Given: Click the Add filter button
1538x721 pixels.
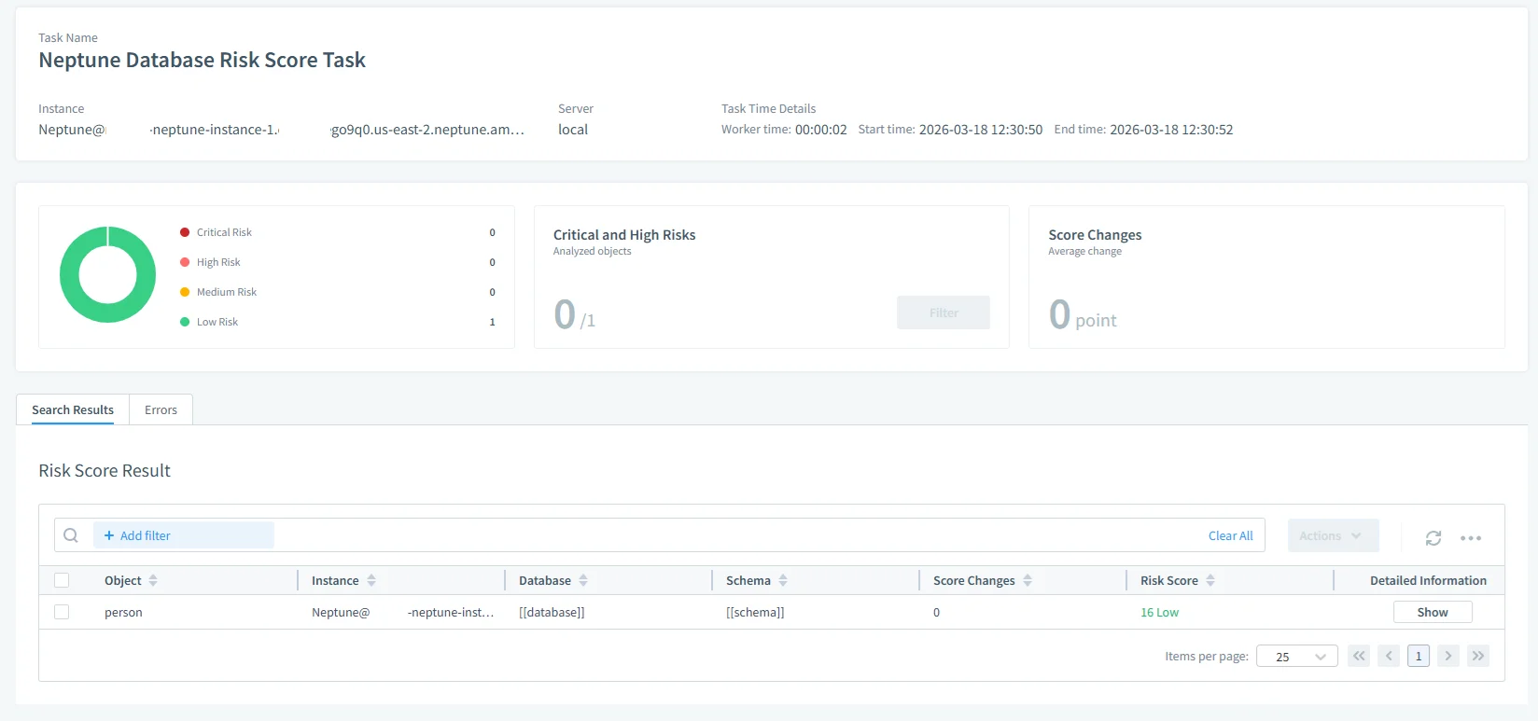Looking at the screenshot, I should coord(183,535).
